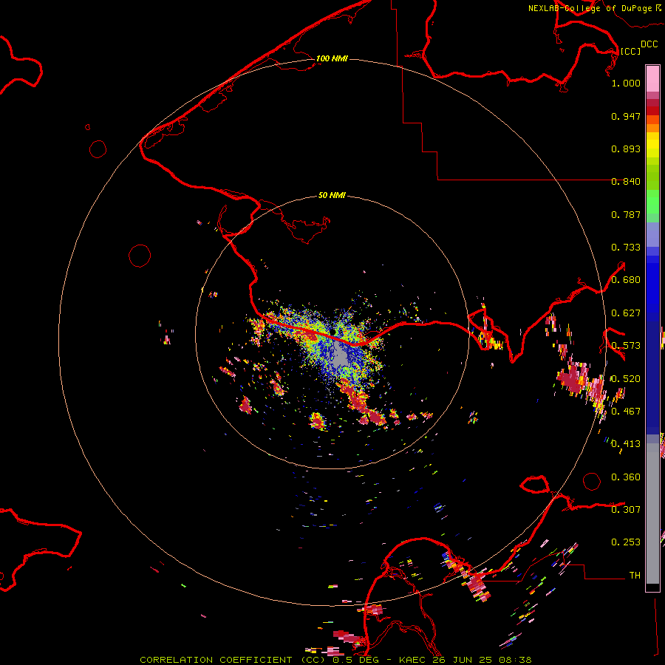Viewport: 665px width, 665px height.
Task: Select the 0.520 scale value
Action: tap(626, 379)
